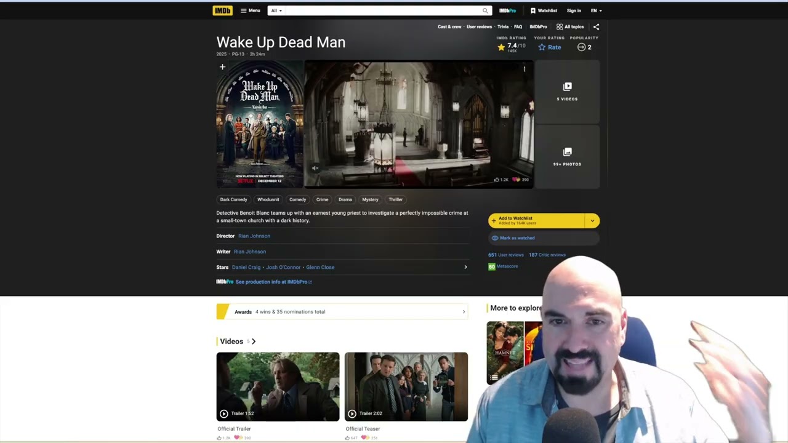788x443 pixels.
Task: Open writer Rian Johnson link
Action: [250, 252]
